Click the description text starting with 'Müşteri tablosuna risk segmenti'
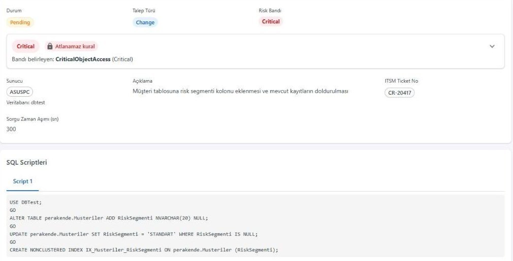The image size is (513, 261). click(240, 91)
